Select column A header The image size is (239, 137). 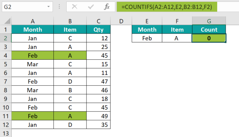[33, 21]
